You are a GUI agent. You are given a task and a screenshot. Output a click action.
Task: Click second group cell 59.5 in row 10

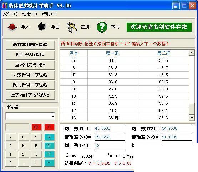tap(164, 96)
